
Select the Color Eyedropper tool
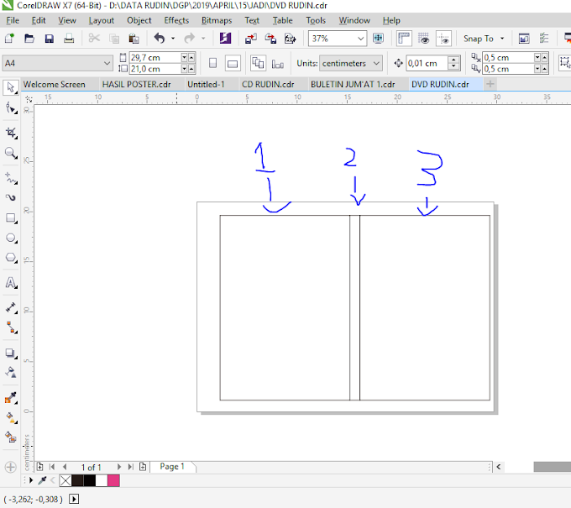(x=11, y=398)
